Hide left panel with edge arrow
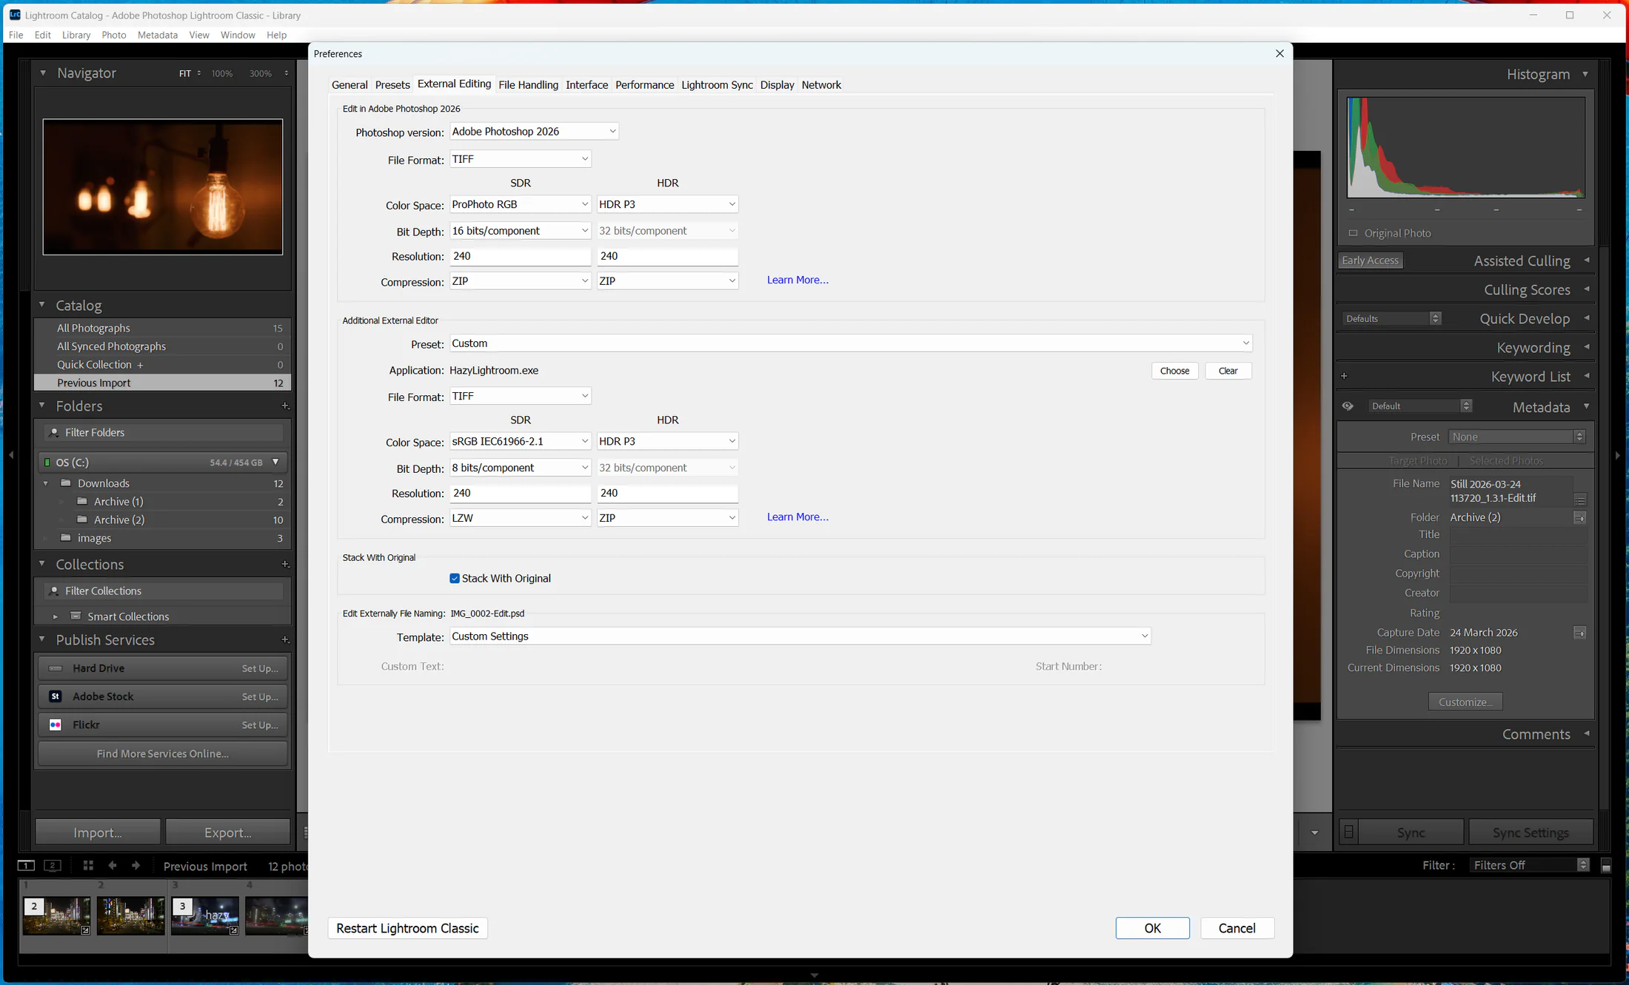This screenshot has height=985, width=1629. (x=11, y=455)
